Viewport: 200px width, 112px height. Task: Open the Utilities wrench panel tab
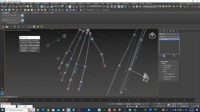pos(177,31)
